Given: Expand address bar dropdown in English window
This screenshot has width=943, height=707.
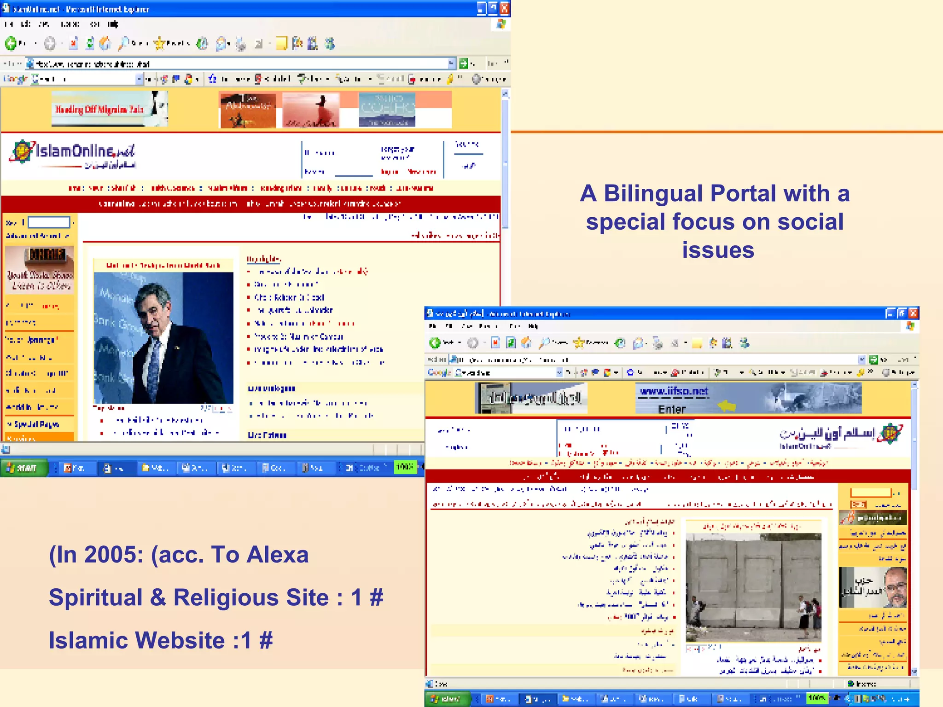Looking at the screenshot, I should (x=452, y=64).
